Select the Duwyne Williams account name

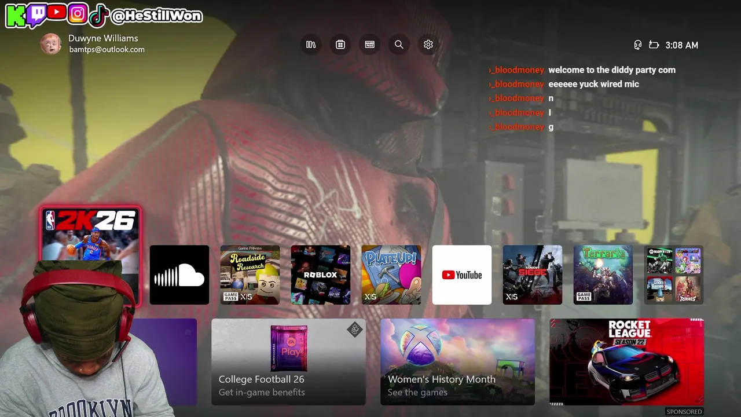pyautogui.click(x=103, y=38)
